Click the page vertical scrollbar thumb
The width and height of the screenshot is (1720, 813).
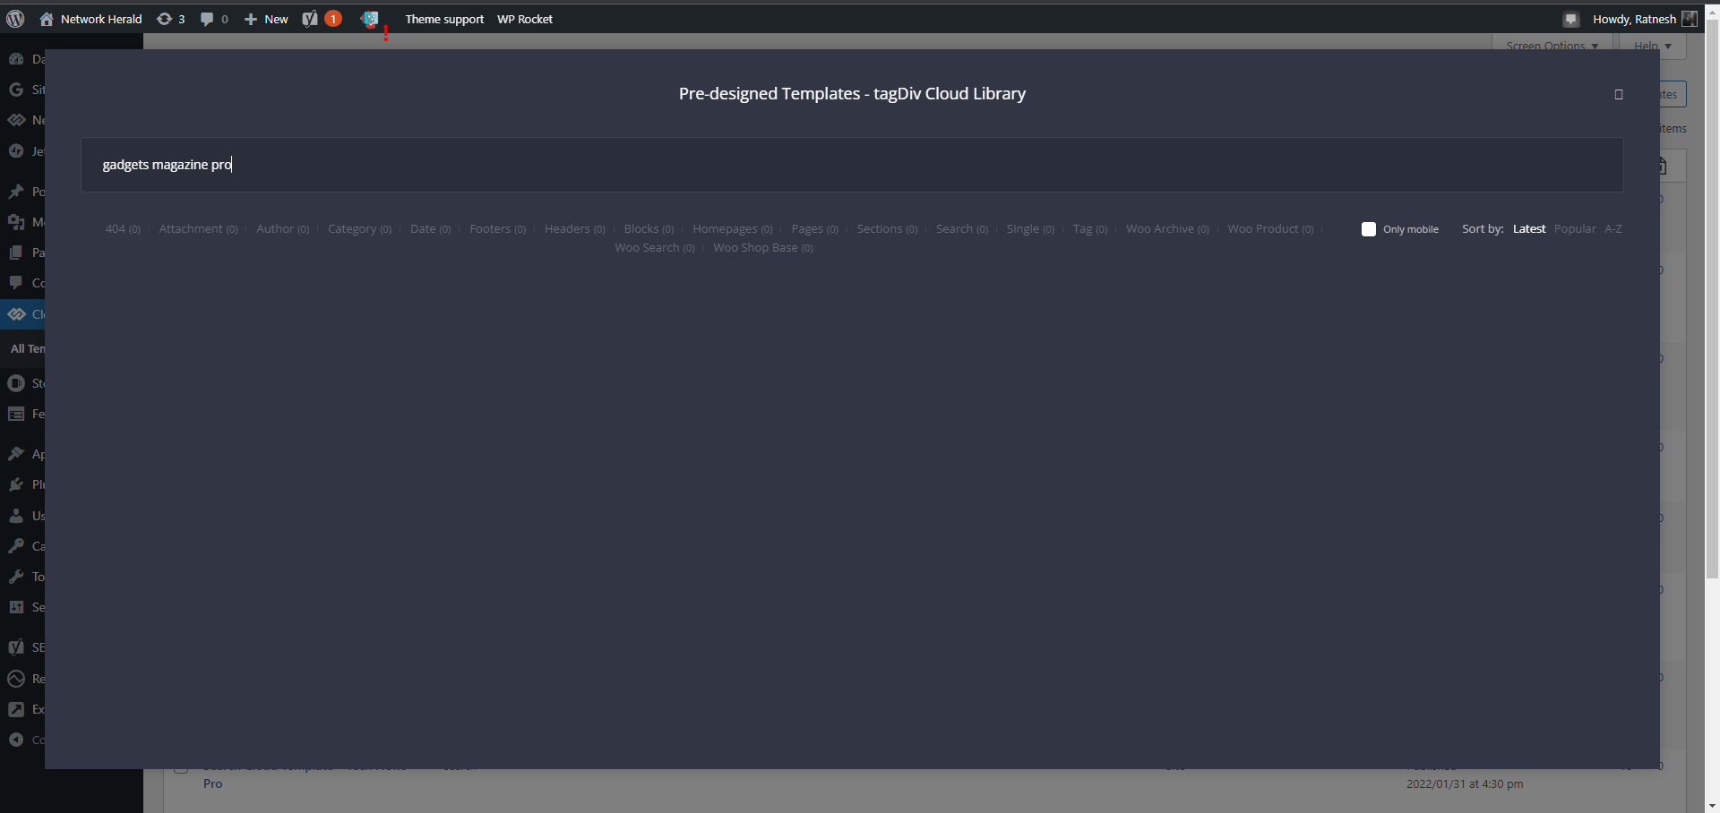(1712, 298)
